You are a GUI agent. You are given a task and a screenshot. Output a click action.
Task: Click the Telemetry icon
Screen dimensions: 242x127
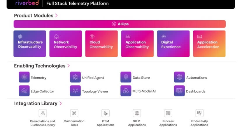pyautogui.click(x=24, y=77)
